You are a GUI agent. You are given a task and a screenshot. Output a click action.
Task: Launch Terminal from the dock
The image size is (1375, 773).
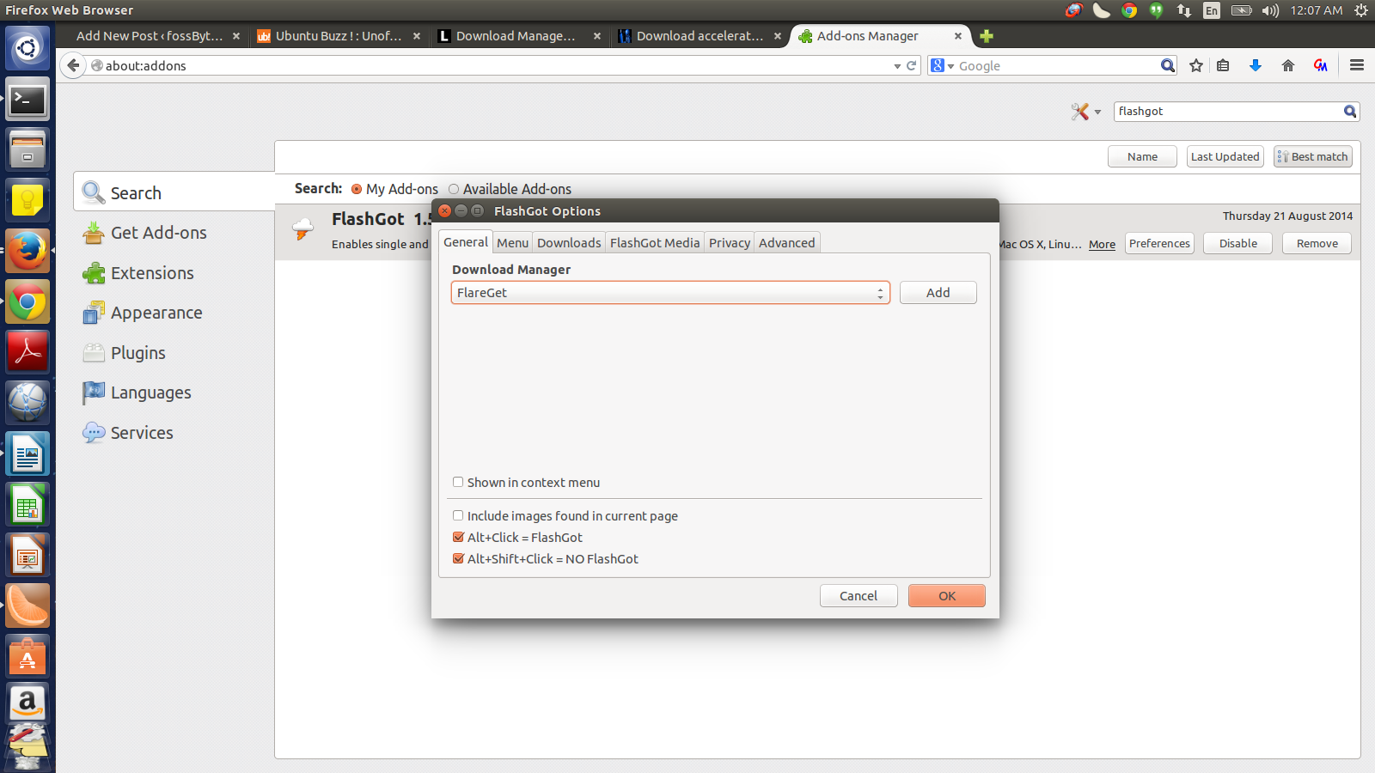pos(27,100)
